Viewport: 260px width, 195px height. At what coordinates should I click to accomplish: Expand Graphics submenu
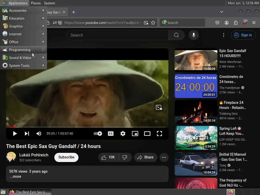pos(24,26)
